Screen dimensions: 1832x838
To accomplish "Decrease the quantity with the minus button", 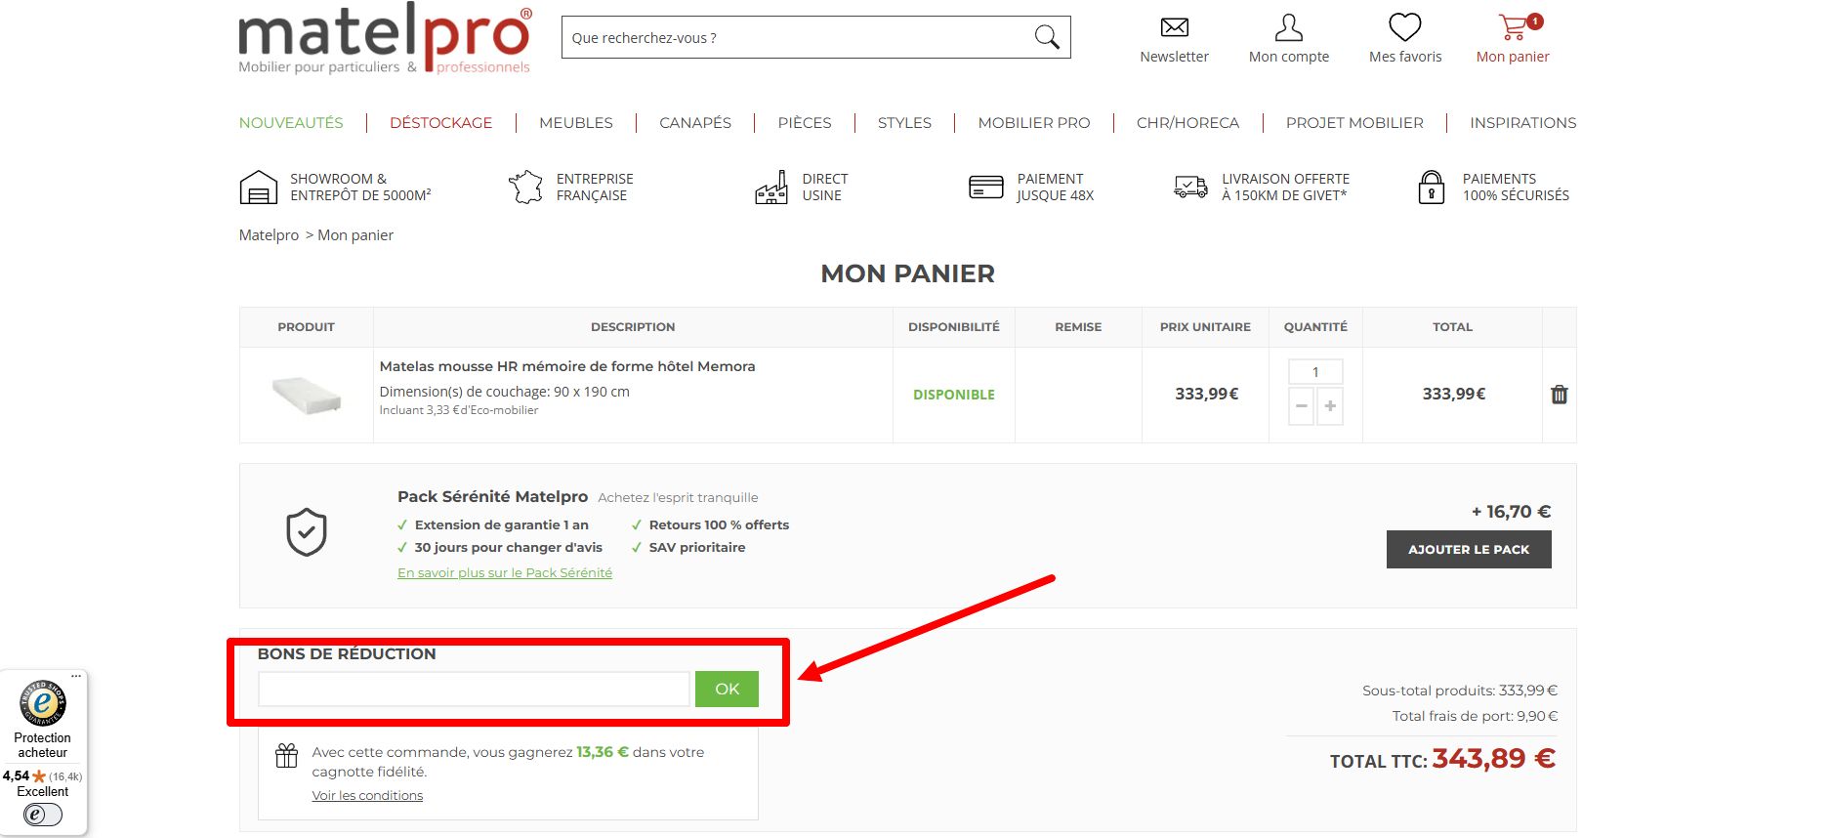I will coord(1302,405).
